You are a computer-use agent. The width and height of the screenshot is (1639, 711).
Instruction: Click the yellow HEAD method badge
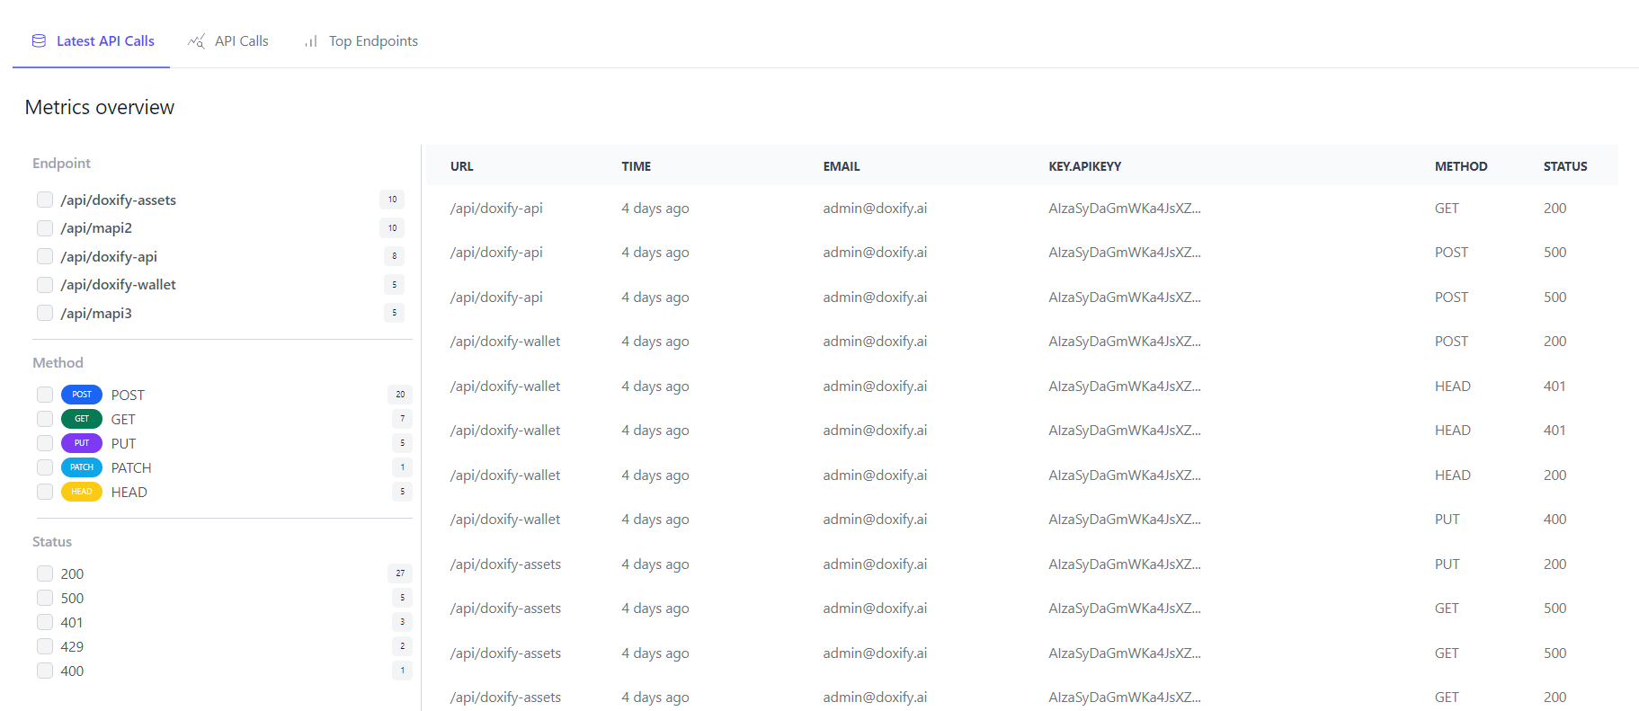[x=82, y=492]
